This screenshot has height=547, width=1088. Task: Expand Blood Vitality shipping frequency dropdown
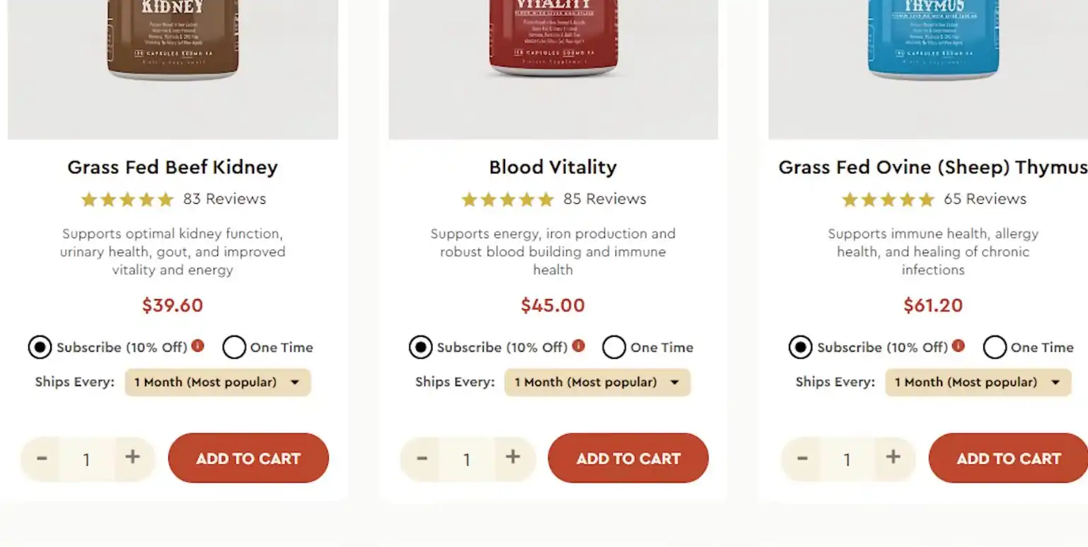597,382
